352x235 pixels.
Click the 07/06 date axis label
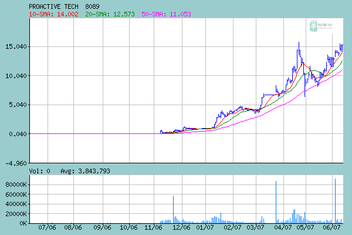(x=47, y=227)
